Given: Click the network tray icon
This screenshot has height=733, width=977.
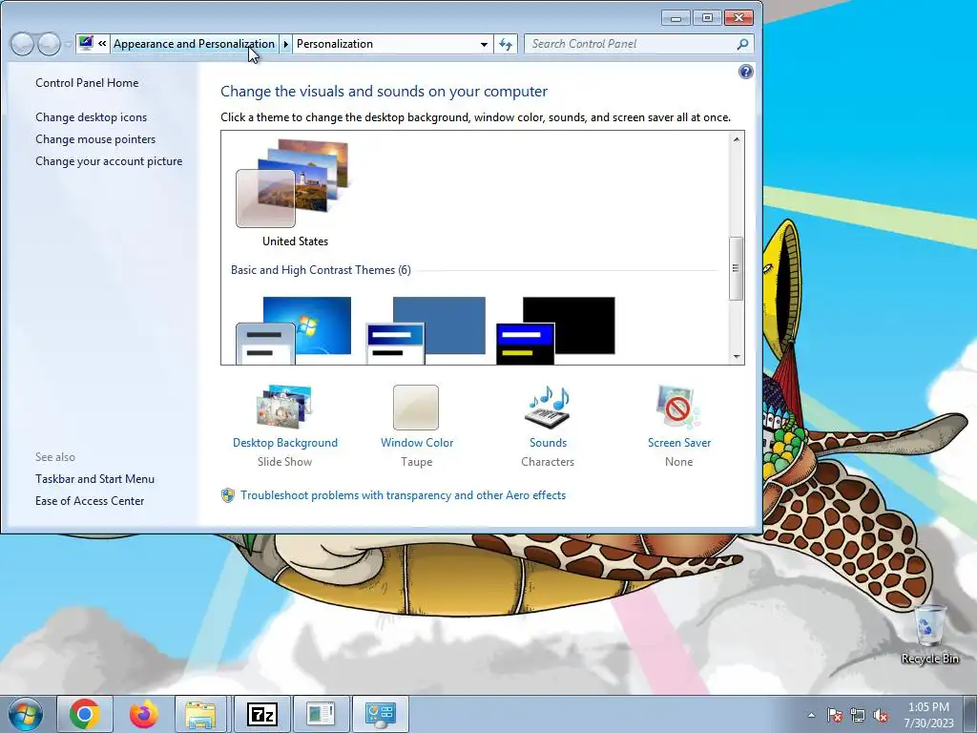Looking at the screenshot, I should coord(858,715).
